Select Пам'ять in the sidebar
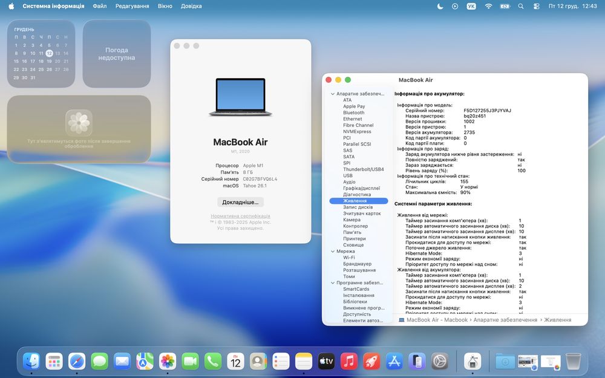The width and height of the screenshot is (605, 378). tap(352, 232)
